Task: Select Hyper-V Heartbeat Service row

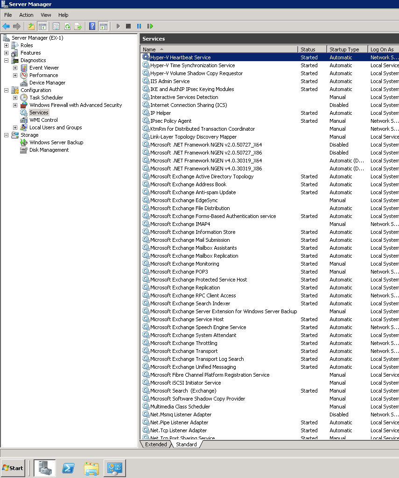Action: (270, 57)
